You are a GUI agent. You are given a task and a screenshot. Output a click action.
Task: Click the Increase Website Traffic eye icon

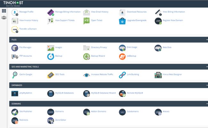[x=86, y=75]
